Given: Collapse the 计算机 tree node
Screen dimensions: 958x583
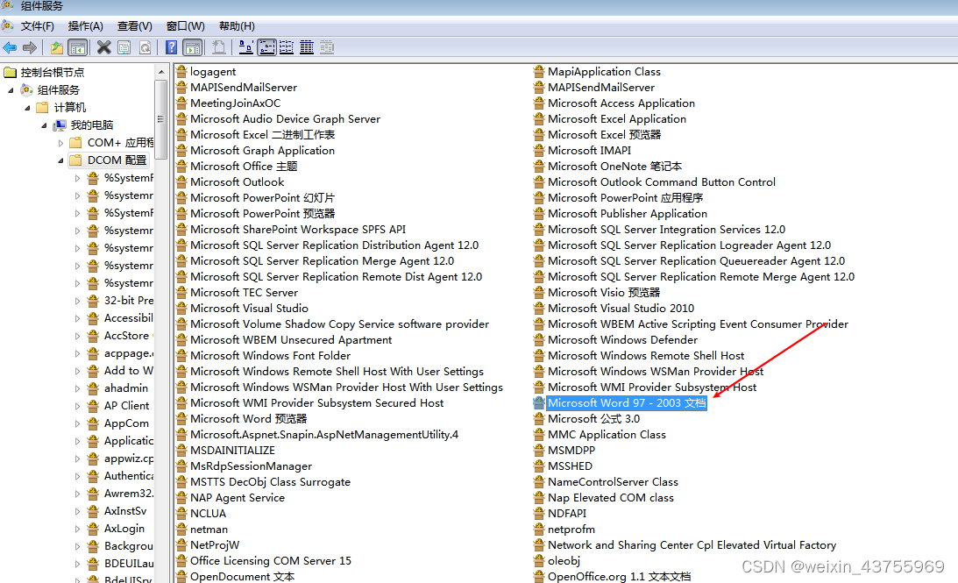Looking at the screenshot, I should pyautogui.click(x=27, y=108).
